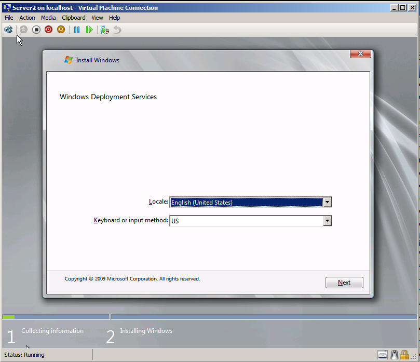Minimize the Virtual Machine Connection window

coord(394,7)
